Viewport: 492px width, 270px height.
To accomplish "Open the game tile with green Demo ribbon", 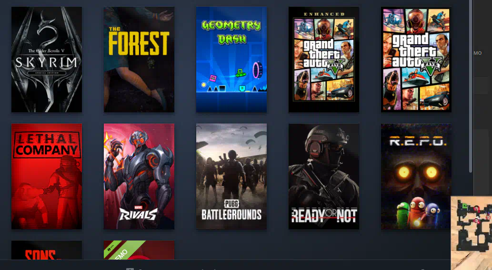I will tap(139, 250).
